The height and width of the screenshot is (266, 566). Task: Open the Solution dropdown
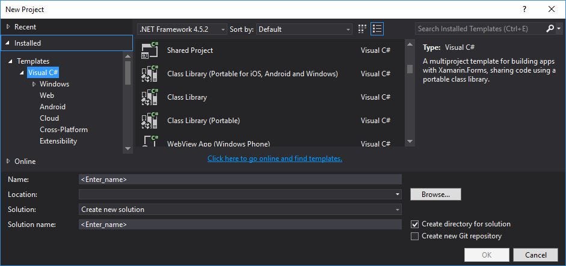(x=240, y=210)
